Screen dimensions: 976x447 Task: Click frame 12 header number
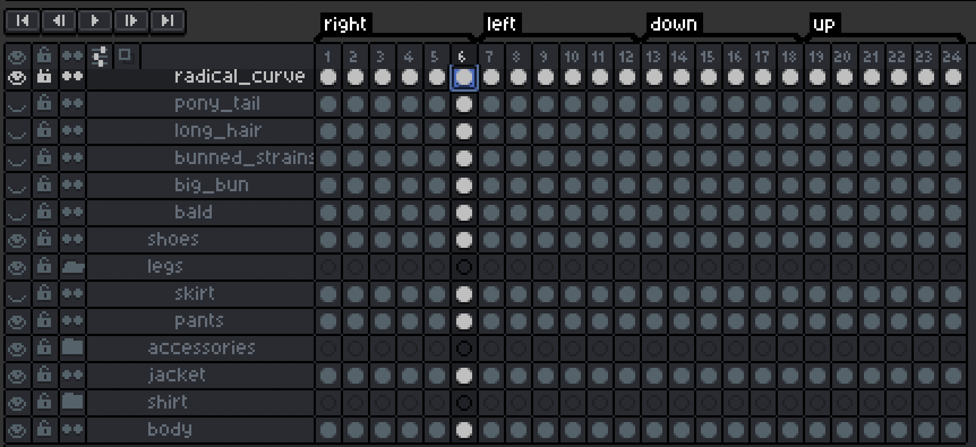[x=626, y=57]
